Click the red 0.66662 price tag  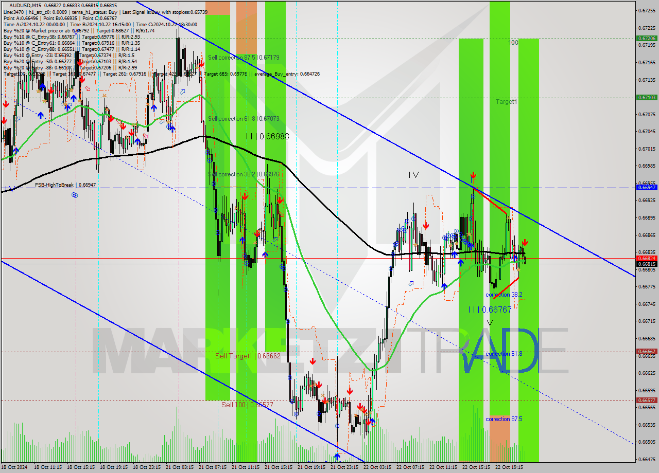[646, 352]
